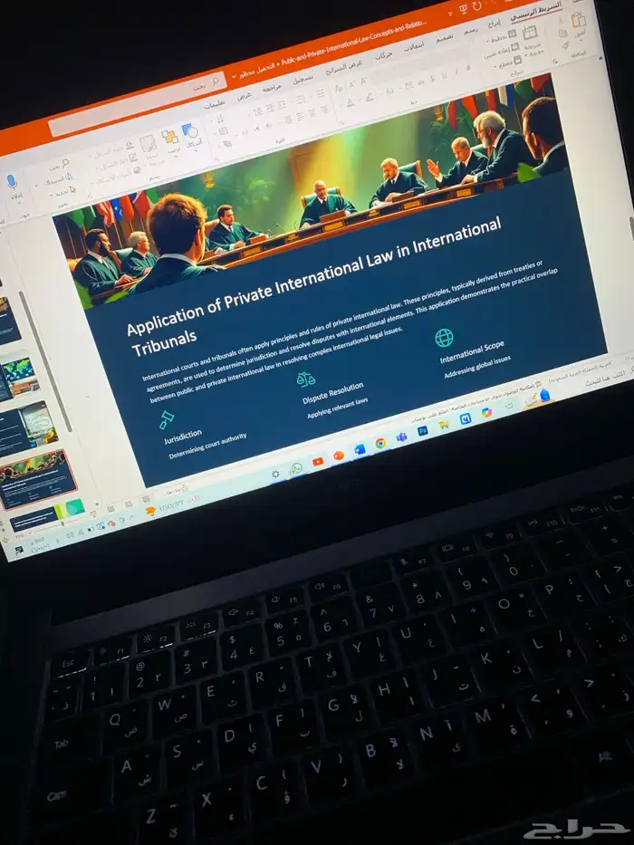Screen dimensions: 634x845
Task: Open Microsoft Teams from taskbar
Action: click(401, 437)
